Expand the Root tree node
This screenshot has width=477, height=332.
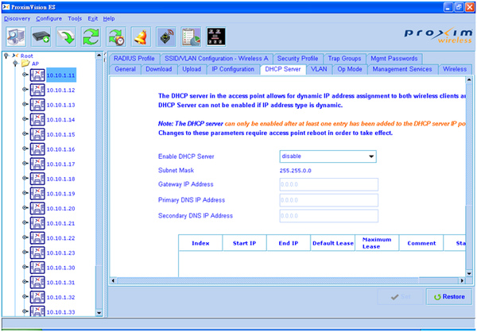6,56
